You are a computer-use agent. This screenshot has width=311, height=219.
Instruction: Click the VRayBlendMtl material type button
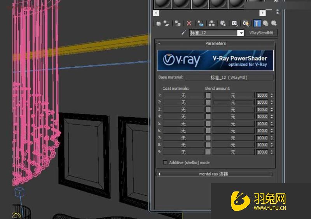pyautogui.click(x=261, y=33)
